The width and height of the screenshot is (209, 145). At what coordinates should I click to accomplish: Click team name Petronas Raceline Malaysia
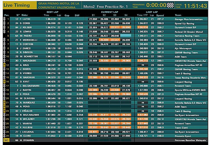[x=190, y=140]
